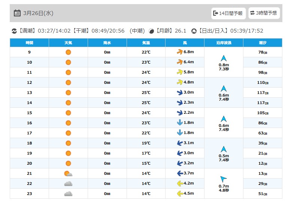Screen dimensions: 285x201
Task: Click the moon phase icon near 月齢
Action: [151, 31]
